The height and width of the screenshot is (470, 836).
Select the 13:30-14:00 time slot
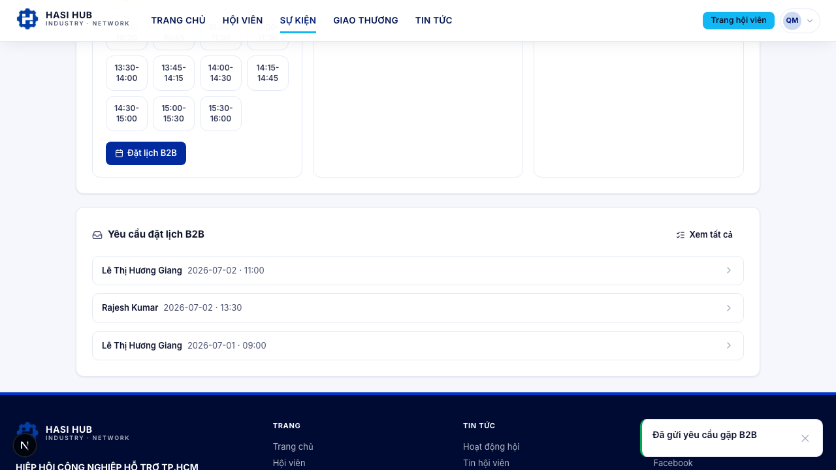pos(127,73)
